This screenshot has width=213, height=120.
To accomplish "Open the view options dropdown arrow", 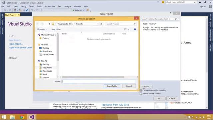I will click(x=128, y=29).
